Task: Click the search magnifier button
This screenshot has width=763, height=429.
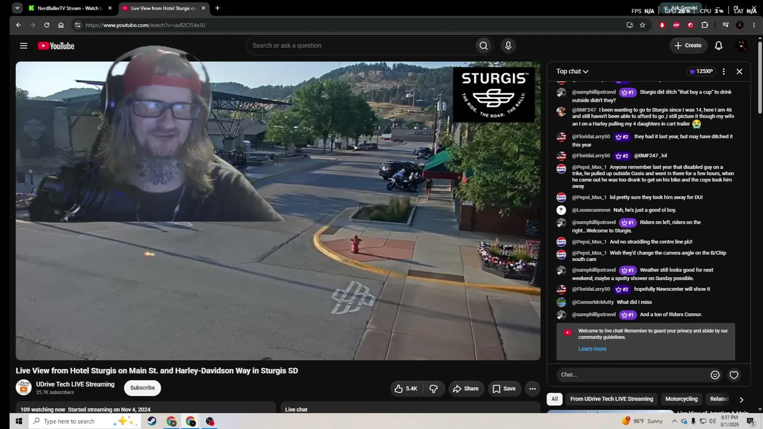Action: coord(483,45)
